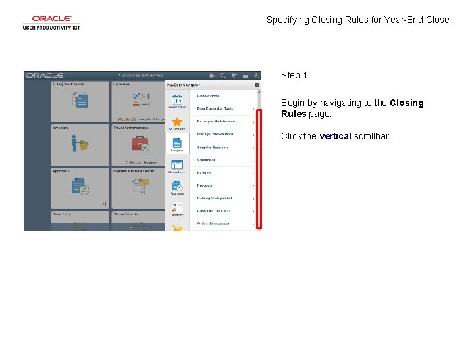The image size is (474, 355).
Task: Open Partners menu item
Action: (223, 173)
